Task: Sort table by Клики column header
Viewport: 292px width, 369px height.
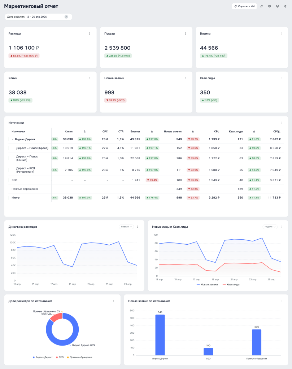Action: [x=69, y=132]
